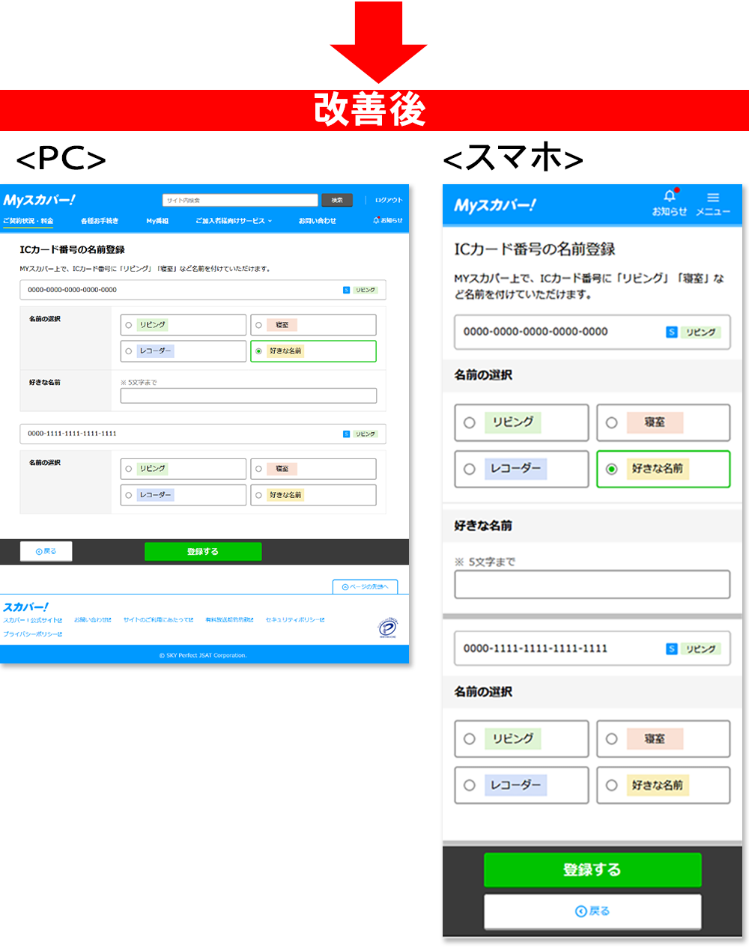Click the 検索 button in PC header
This screenshot has width=749, height=951.
337,200
